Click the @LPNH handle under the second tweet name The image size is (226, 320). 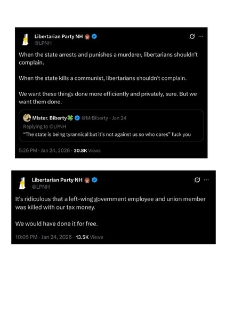point(41,187)
